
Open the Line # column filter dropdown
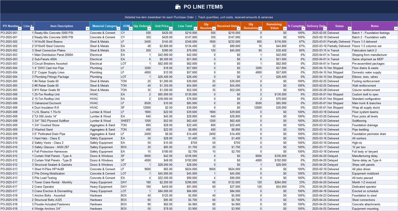32,28
